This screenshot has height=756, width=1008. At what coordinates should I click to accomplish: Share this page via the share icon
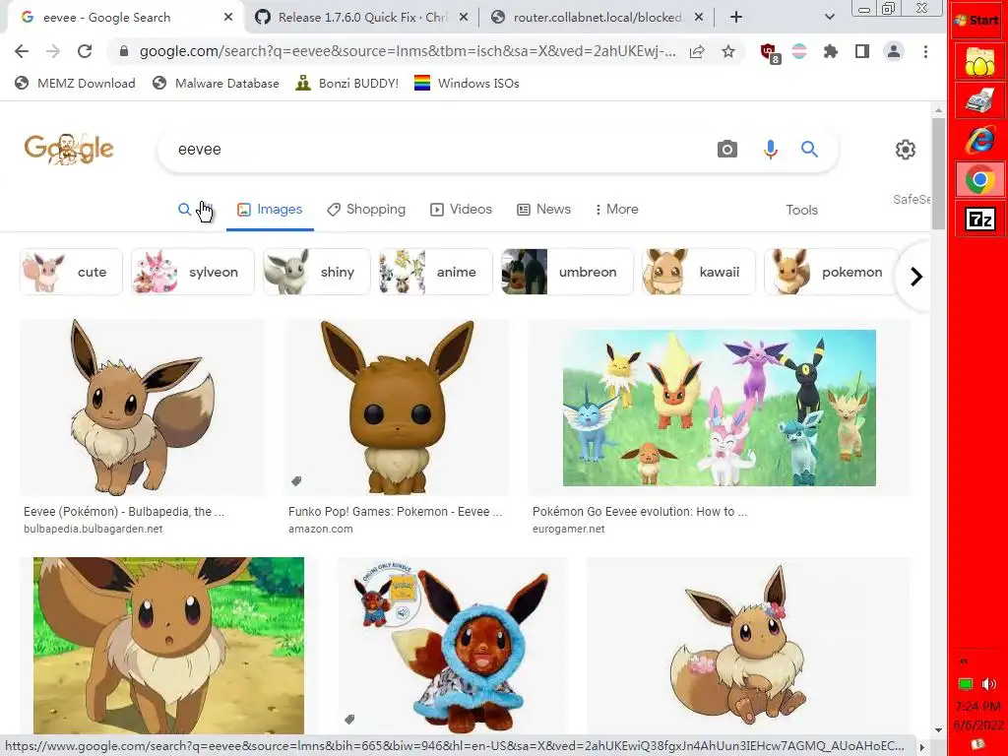click(x=697, y=51)
